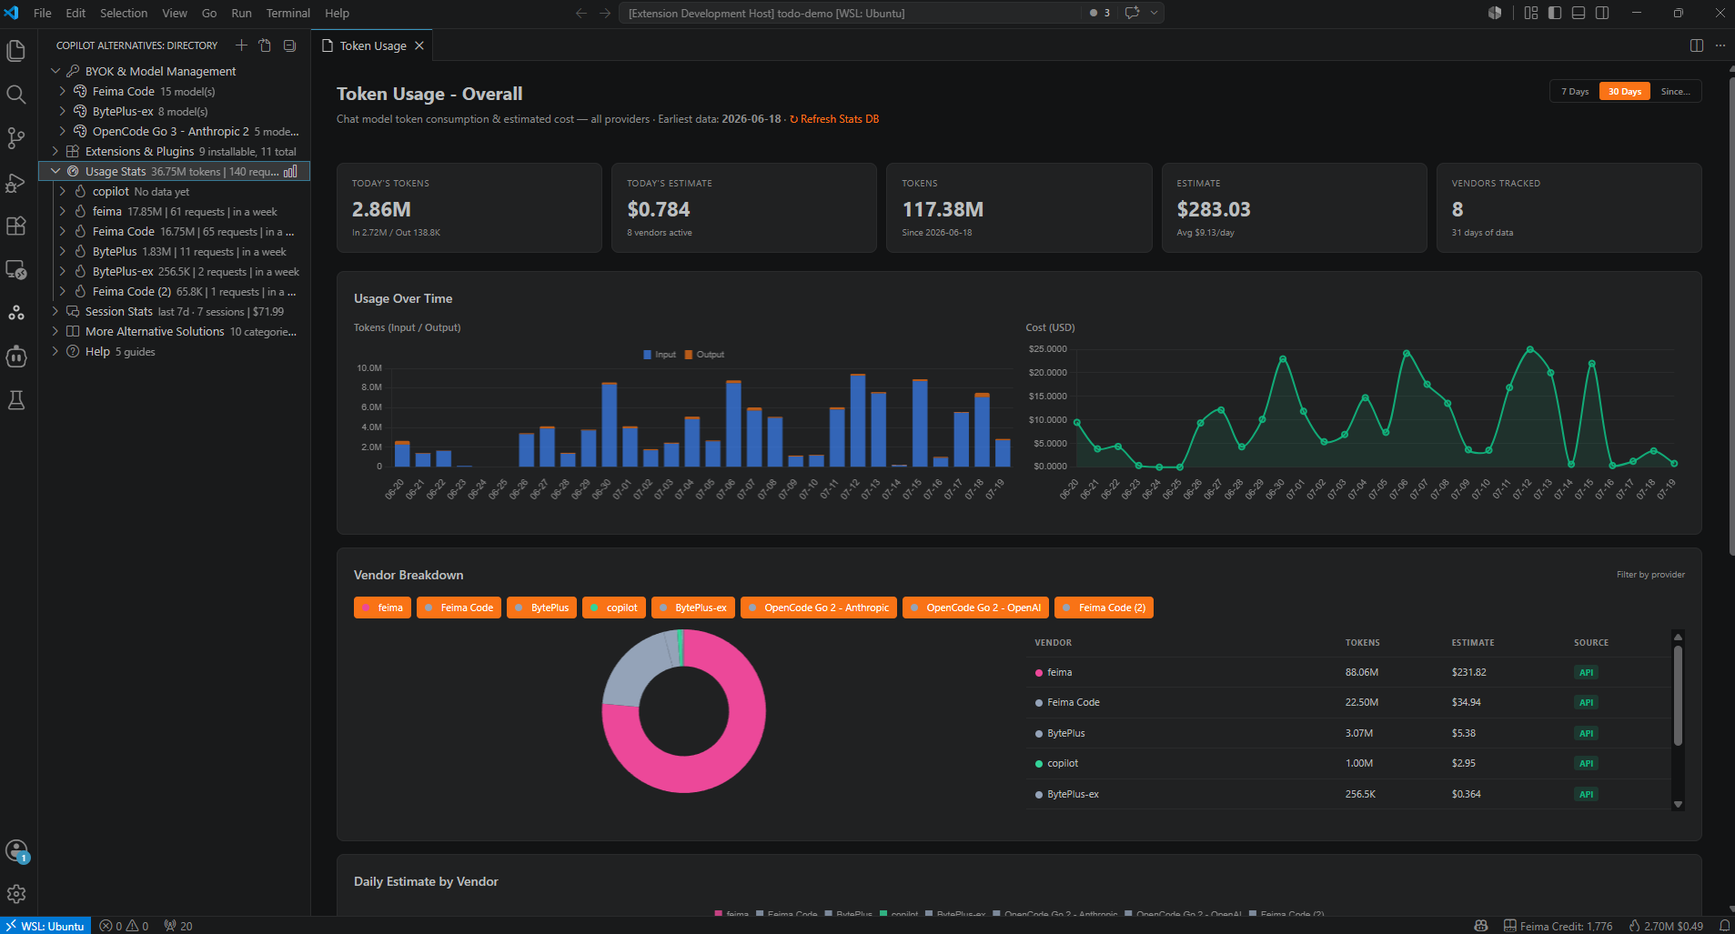Open Accounts menu in activity bar

[16, 851]
